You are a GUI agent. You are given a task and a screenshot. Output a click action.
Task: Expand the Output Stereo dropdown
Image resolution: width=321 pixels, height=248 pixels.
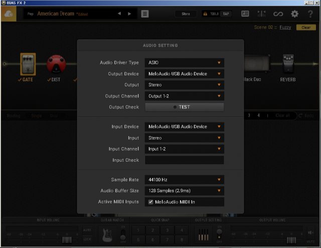pyautogui.click(x=184, y=85)
